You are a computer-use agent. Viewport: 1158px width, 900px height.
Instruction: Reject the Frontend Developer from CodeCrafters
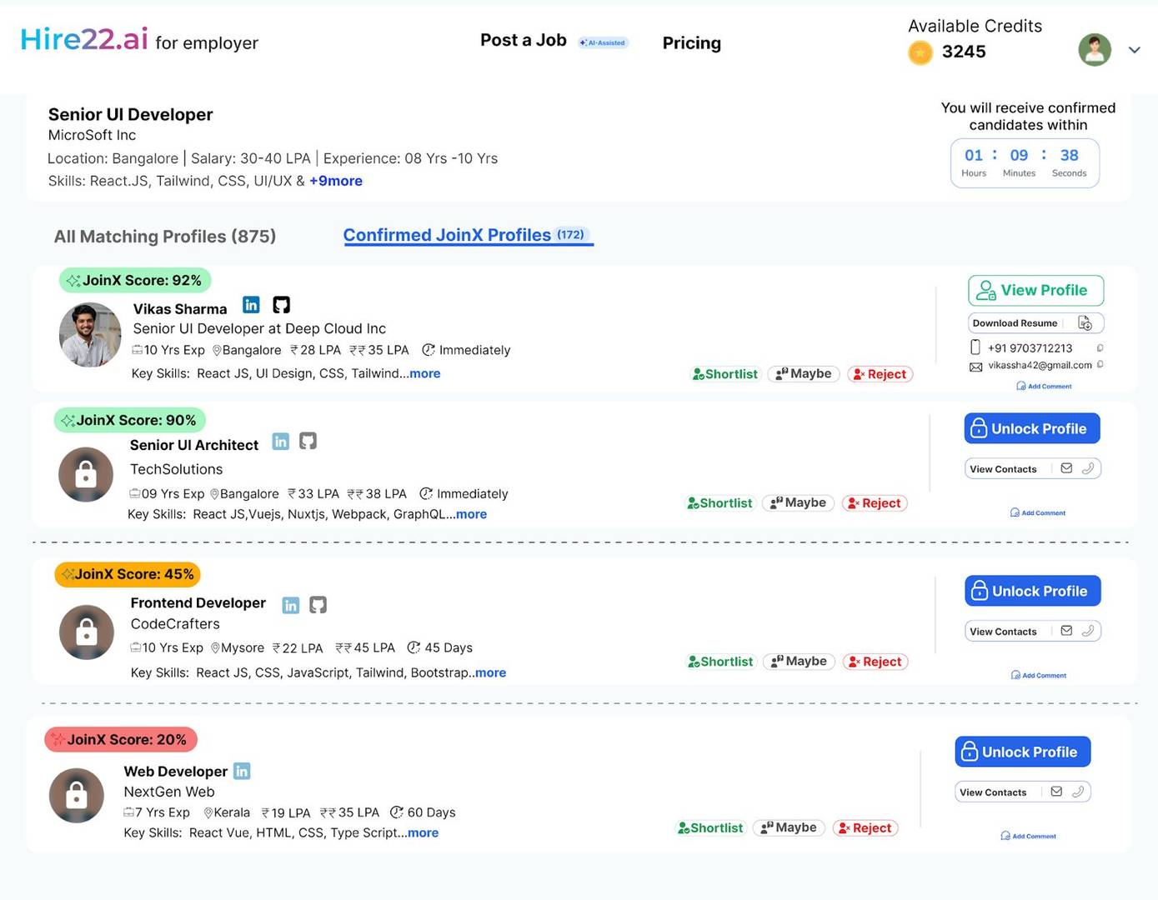click(x=875, y=661)
